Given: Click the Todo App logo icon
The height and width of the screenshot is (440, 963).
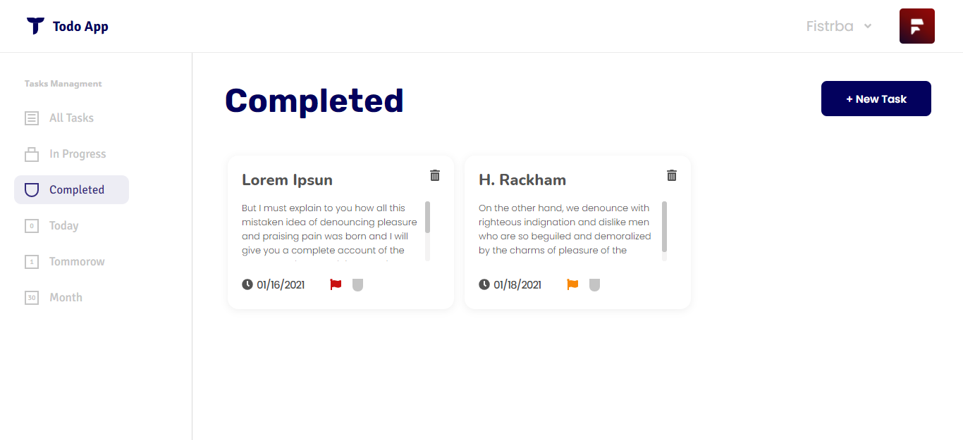Looking at the screenshot, I should (x=35, y=26).
